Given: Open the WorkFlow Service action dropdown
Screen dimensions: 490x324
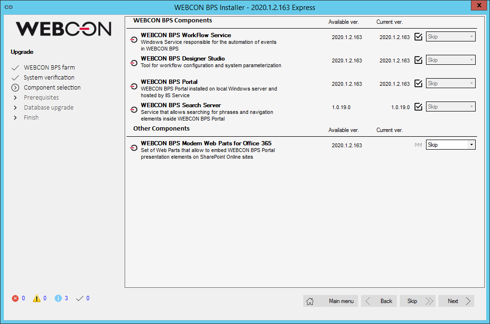Looking at the screenshot, I should [450, 36].
